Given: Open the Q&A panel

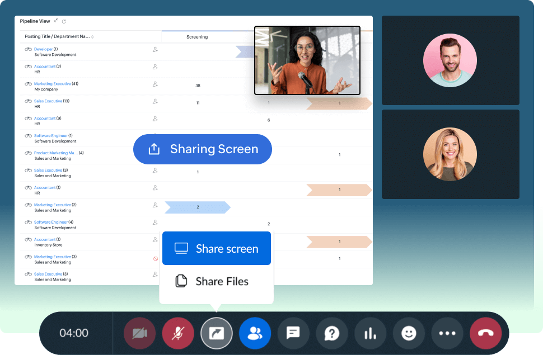Looking at the screenshot, I should coord(332,333).
